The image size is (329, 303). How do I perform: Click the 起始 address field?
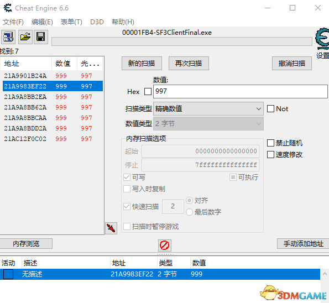tap(200, 151)
